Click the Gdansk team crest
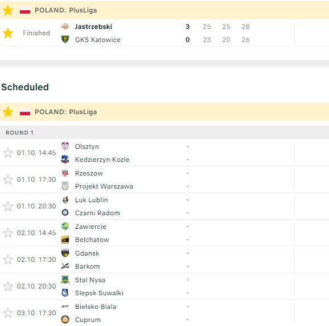 [65, 253]
